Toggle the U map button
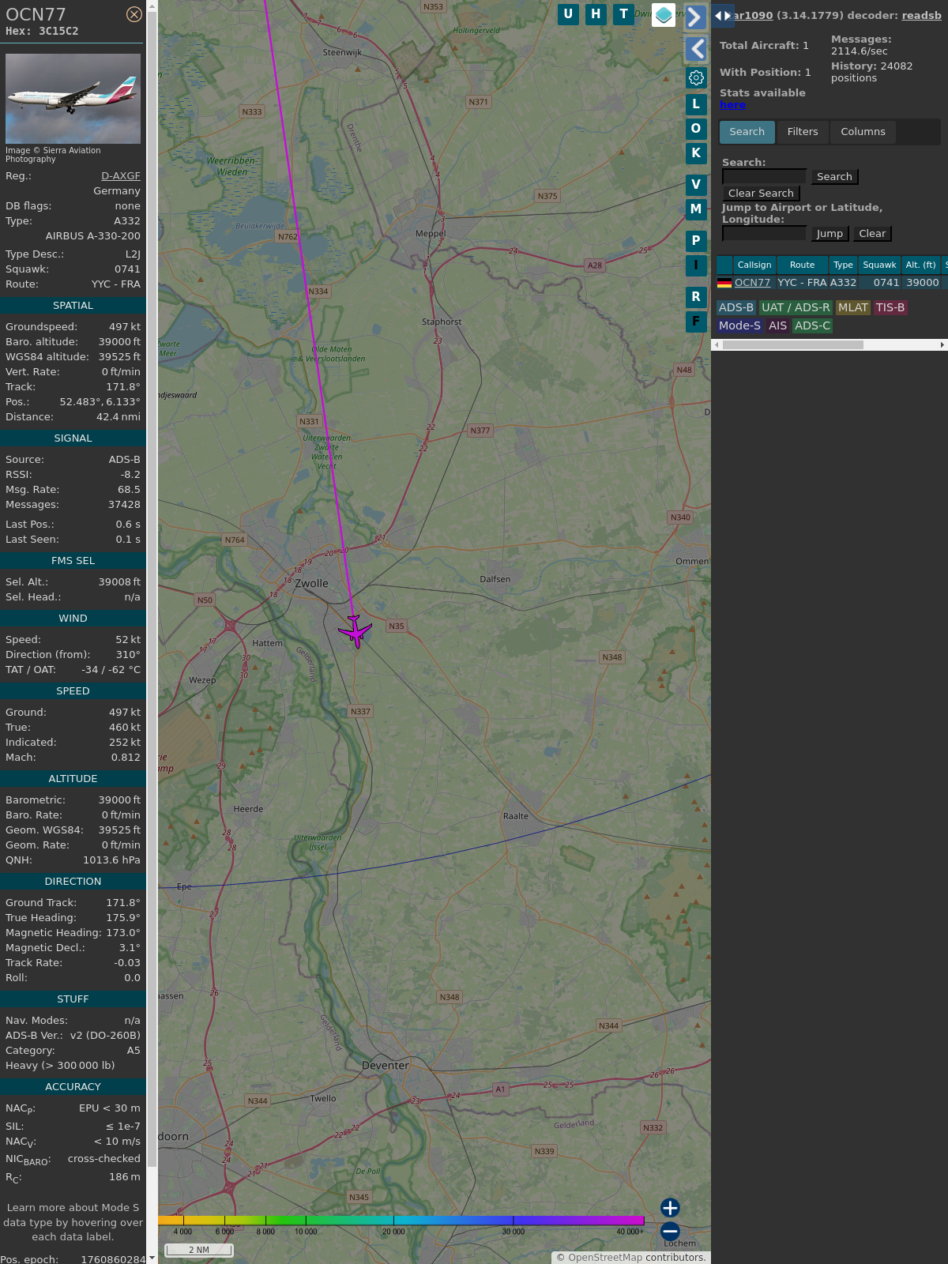 [x=568, y=14]
